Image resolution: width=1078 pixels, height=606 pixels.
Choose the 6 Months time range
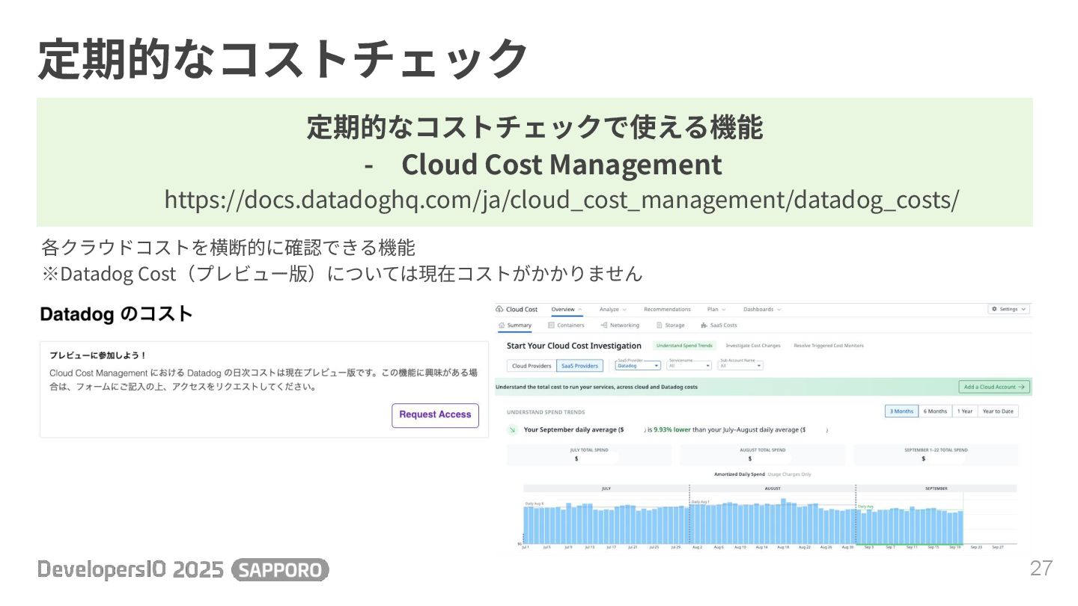tap(935, 411)
